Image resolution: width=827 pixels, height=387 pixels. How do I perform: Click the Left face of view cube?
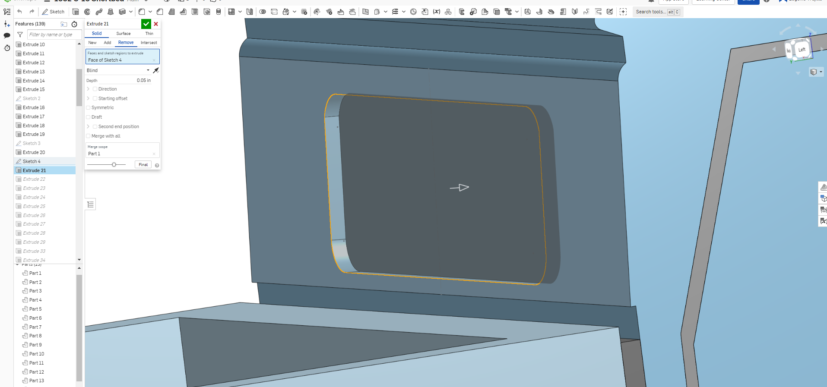click(802, 49)
